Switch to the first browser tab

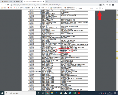tap(12, 2)
